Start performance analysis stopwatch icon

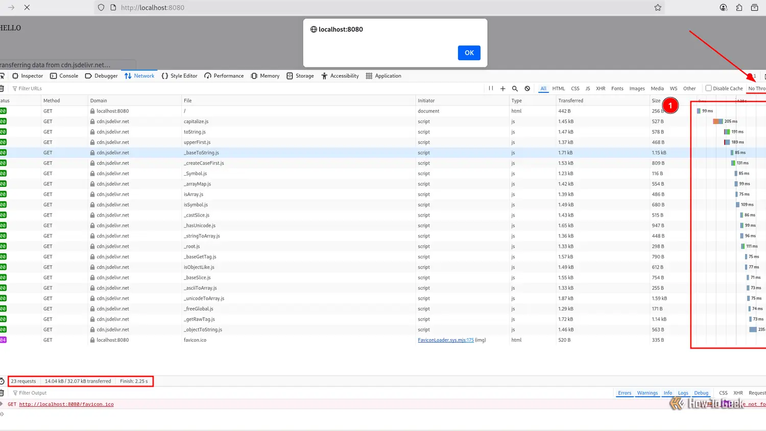[x=2, y=381]
